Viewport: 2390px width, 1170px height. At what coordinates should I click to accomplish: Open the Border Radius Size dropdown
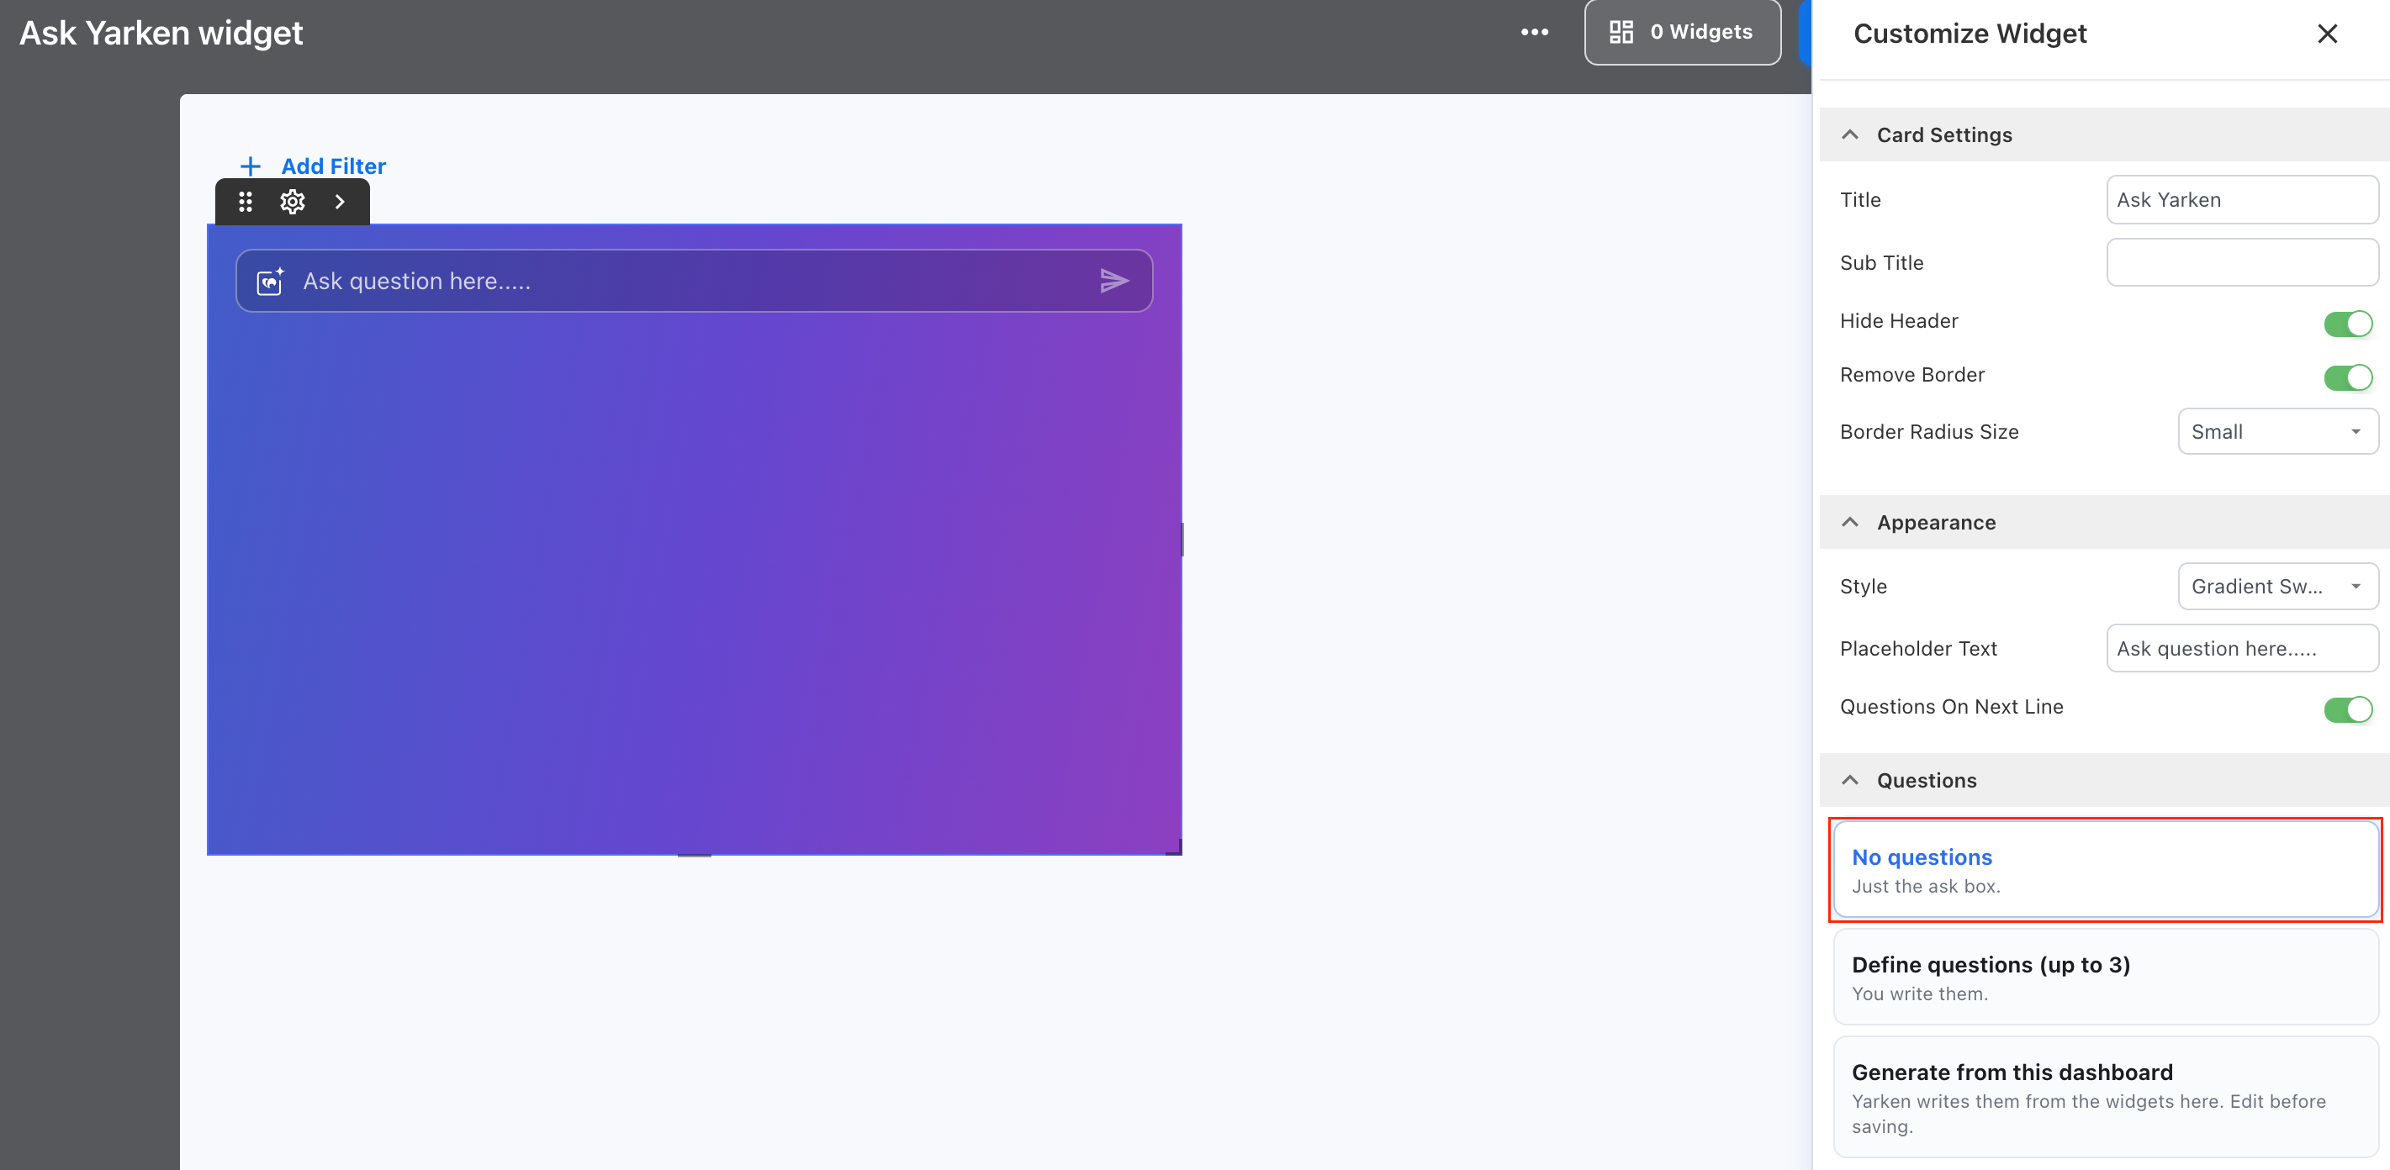pos(2278,432)
